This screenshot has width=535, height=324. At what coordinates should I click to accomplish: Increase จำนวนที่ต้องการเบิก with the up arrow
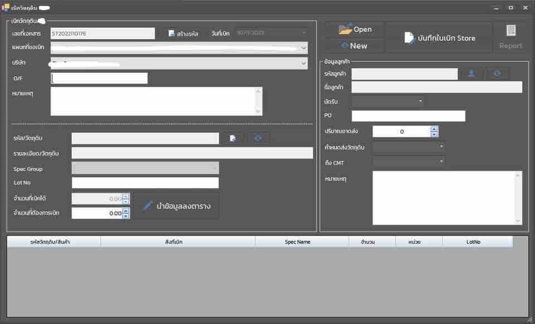(126, 210)
